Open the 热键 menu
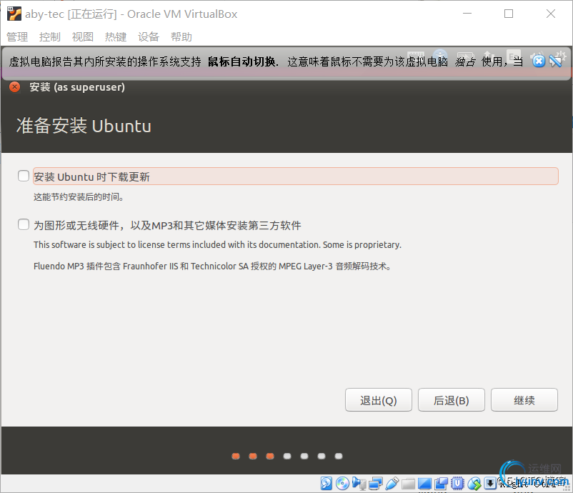Screen dimensions: 573x493 point(116,37)
